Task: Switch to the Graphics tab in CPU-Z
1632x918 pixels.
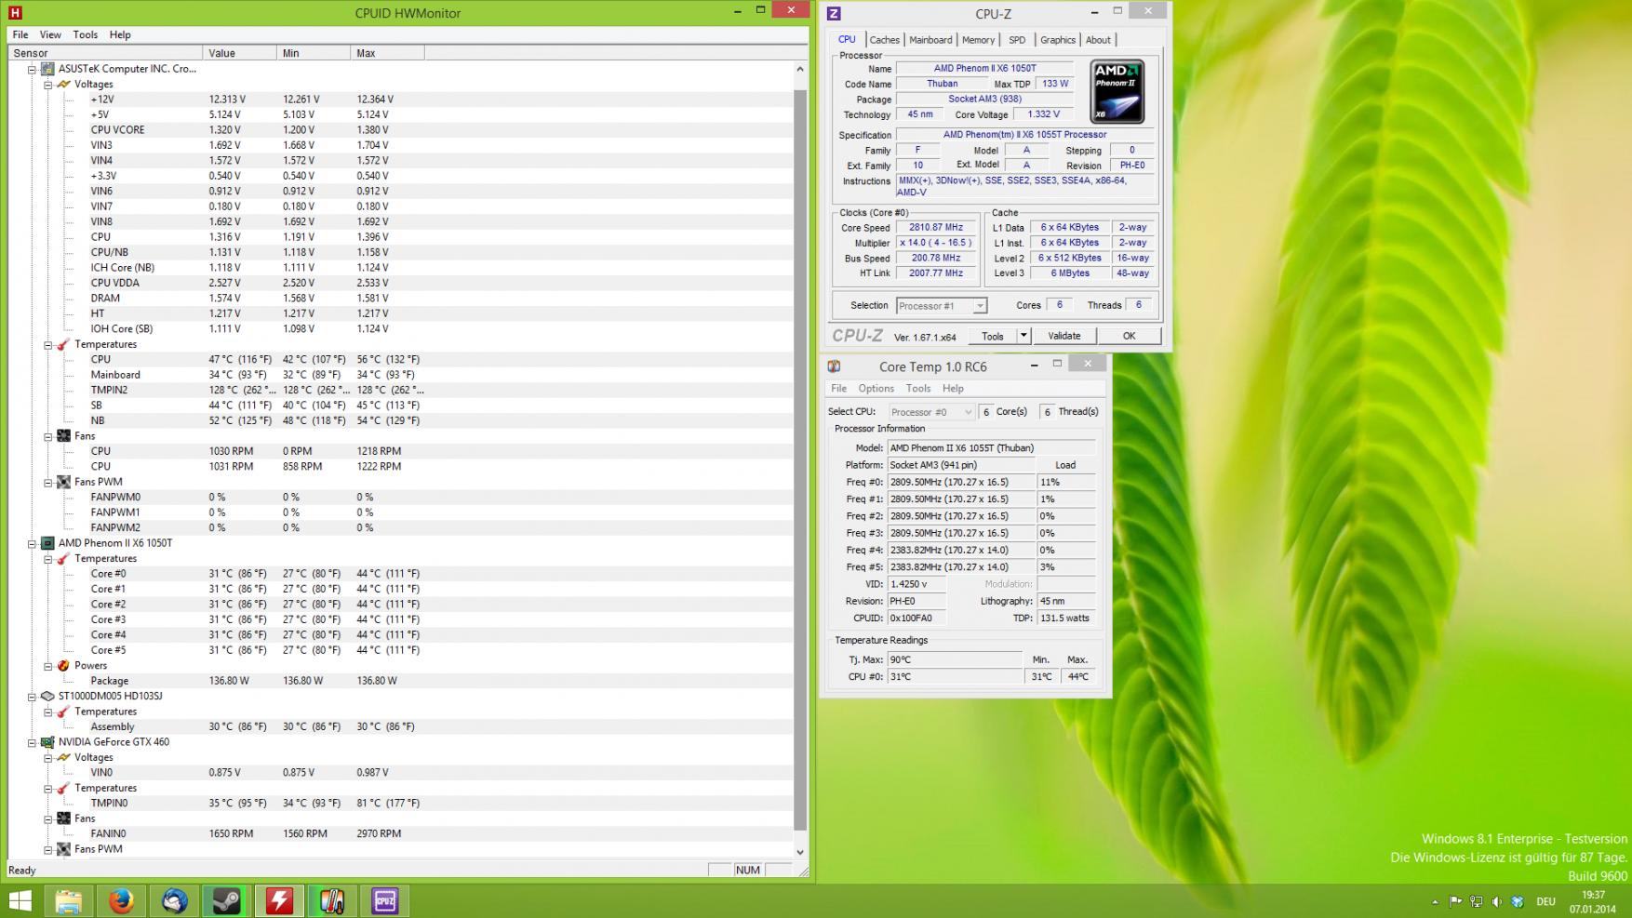Action: [1058, 40]
